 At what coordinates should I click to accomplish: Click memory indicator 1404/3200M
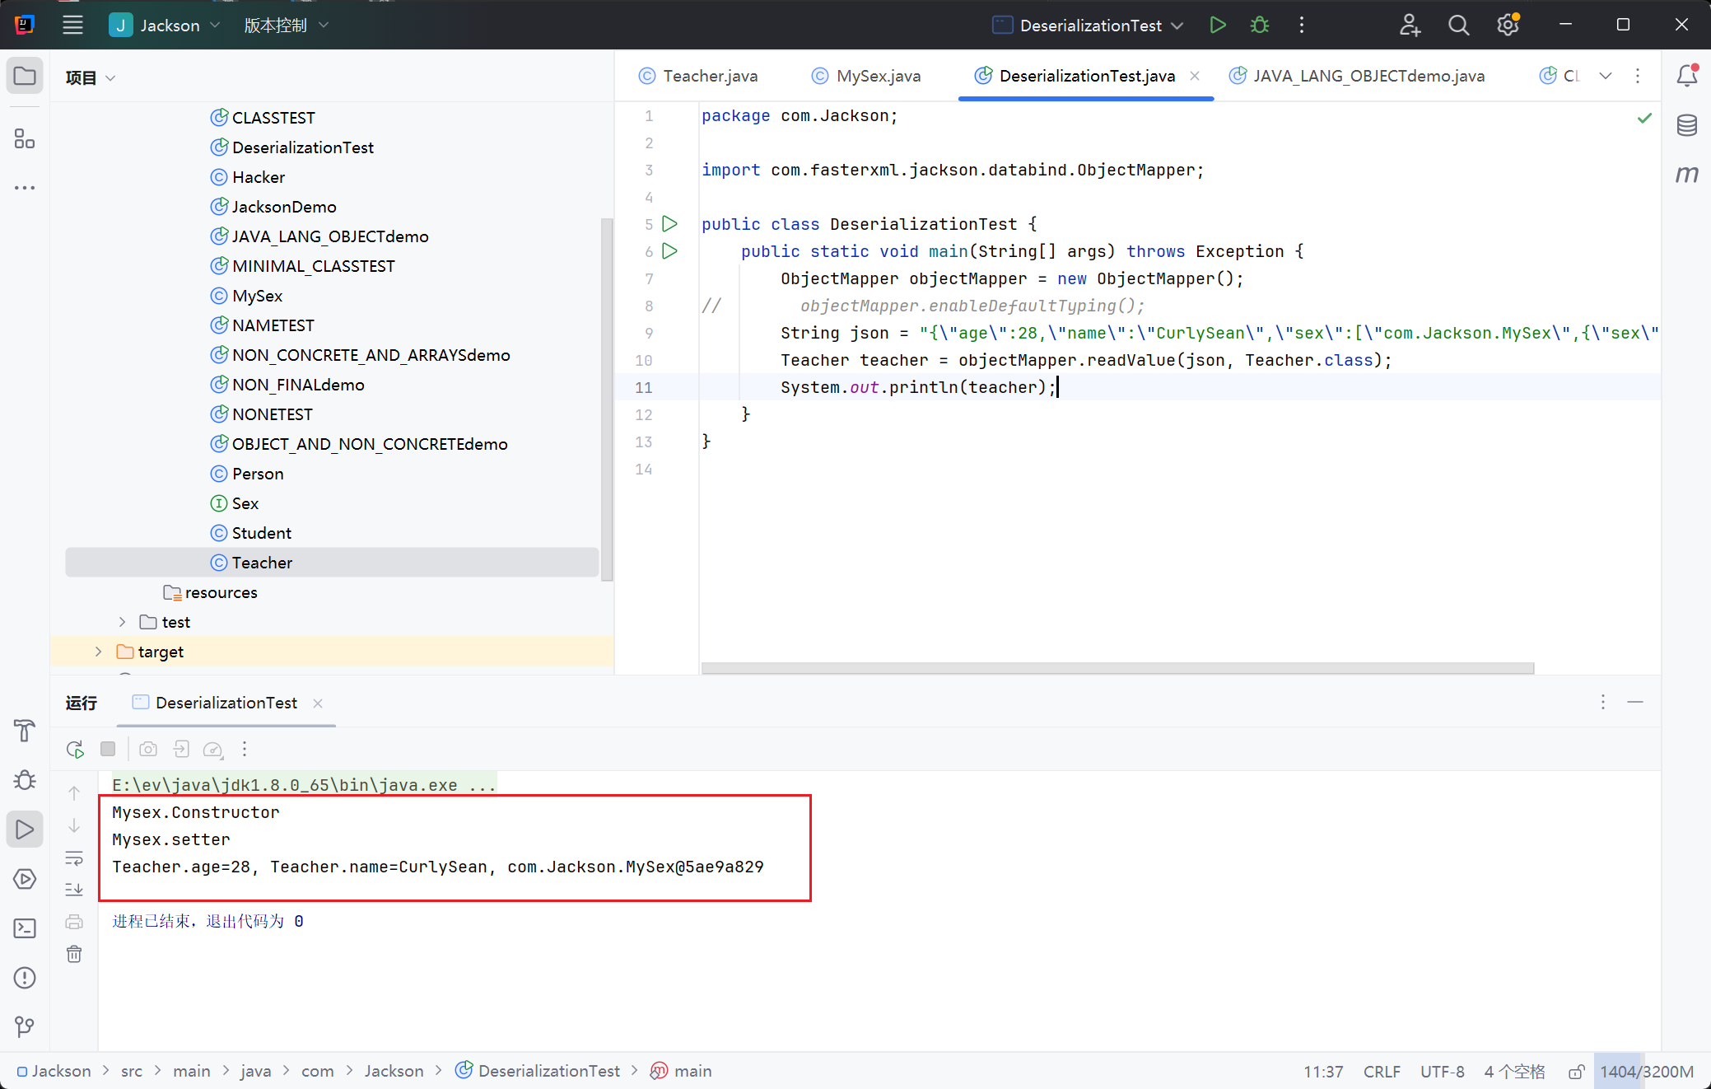(x=1646, y=1072)
